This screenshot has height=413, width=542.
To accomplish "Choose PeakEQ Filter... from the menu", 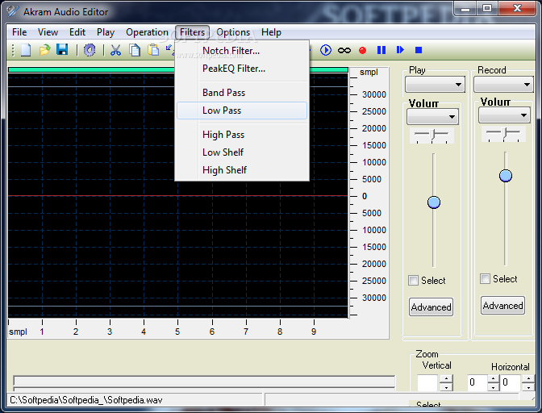I will pyautogui.click(x=242, y=69).
